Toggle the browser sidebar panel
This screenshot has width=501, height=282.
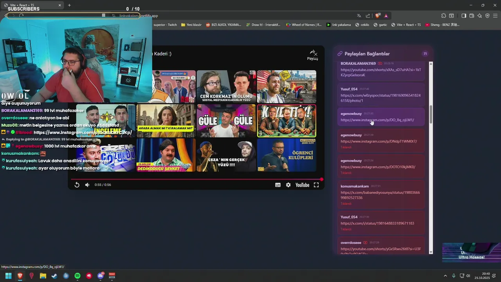tap(464, 16)
